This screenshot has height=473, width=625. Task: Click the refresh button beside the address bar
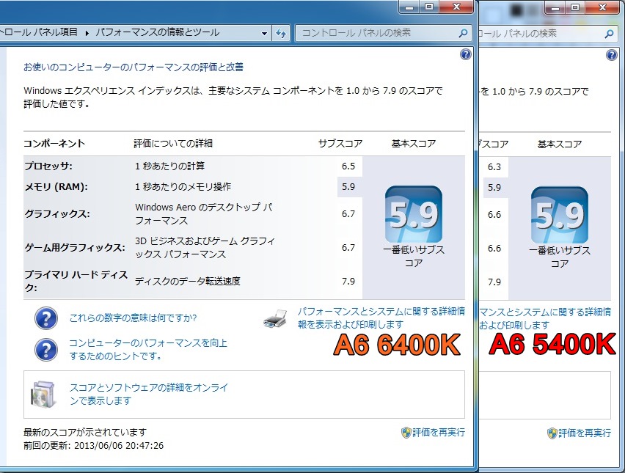281,33
